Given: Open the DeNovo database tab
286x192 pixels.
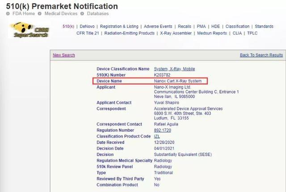Looking at the screenshot, I should click(88, 26).
